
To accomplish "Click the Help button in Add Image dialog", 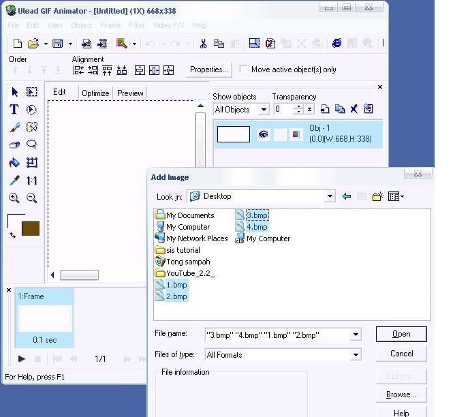I will pyautogui.click(x=401, y=412).
